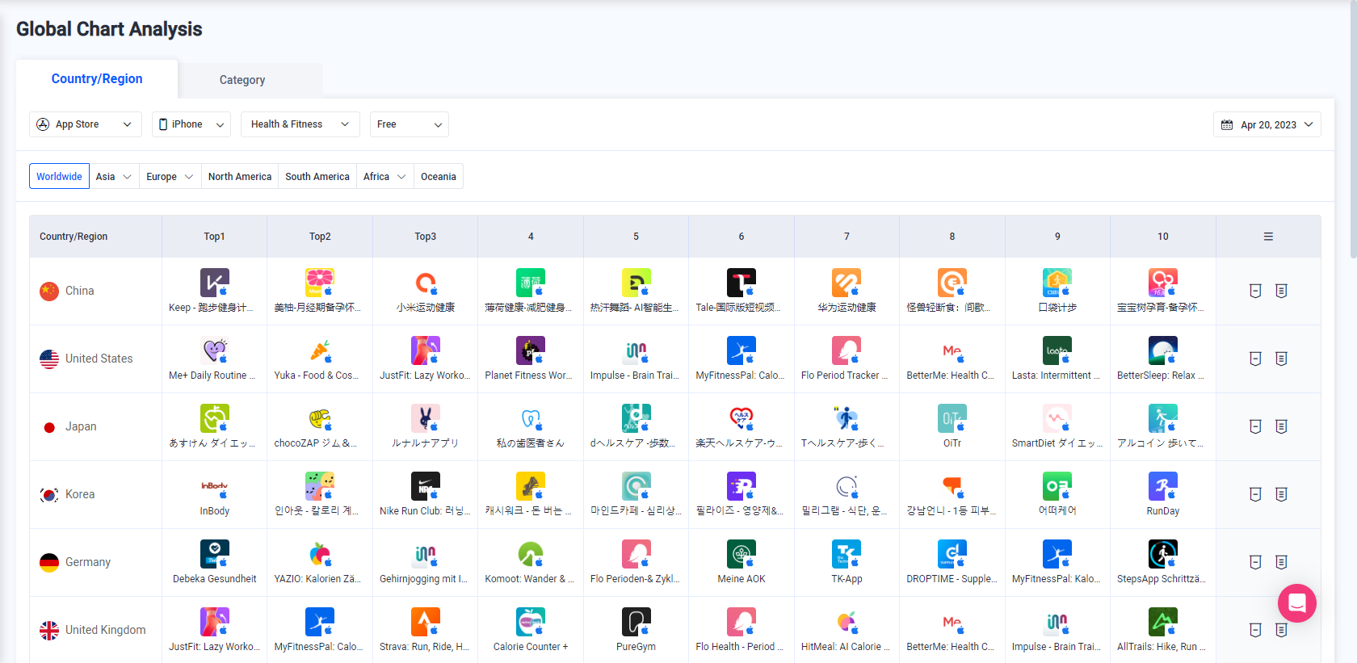Open the RunDay app icon
1357x663 pixels.
(1163, 486)
